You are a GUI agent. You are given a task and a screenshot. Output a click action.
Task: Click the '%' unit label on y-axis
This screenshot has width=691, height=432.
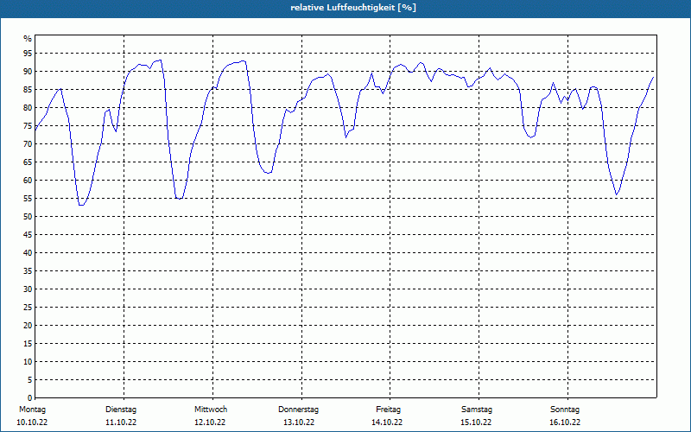point(28,39)
